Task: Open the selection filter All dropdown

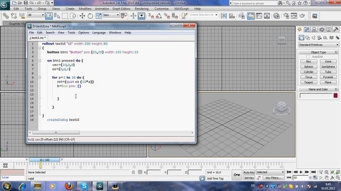Action: coord(36,15)
